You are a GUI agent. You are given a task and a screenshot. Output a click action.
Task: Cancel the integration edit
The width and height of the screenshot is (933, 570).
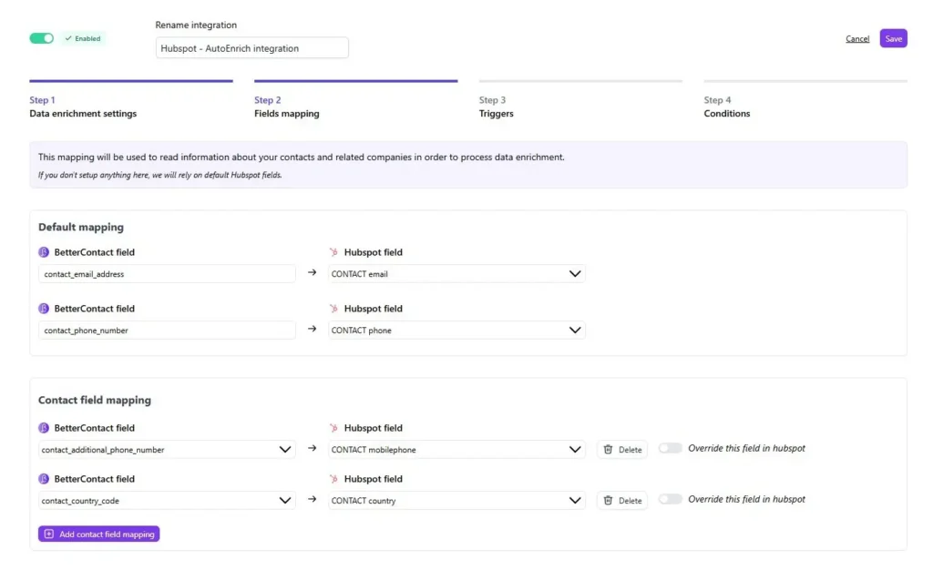coord(857,38)
